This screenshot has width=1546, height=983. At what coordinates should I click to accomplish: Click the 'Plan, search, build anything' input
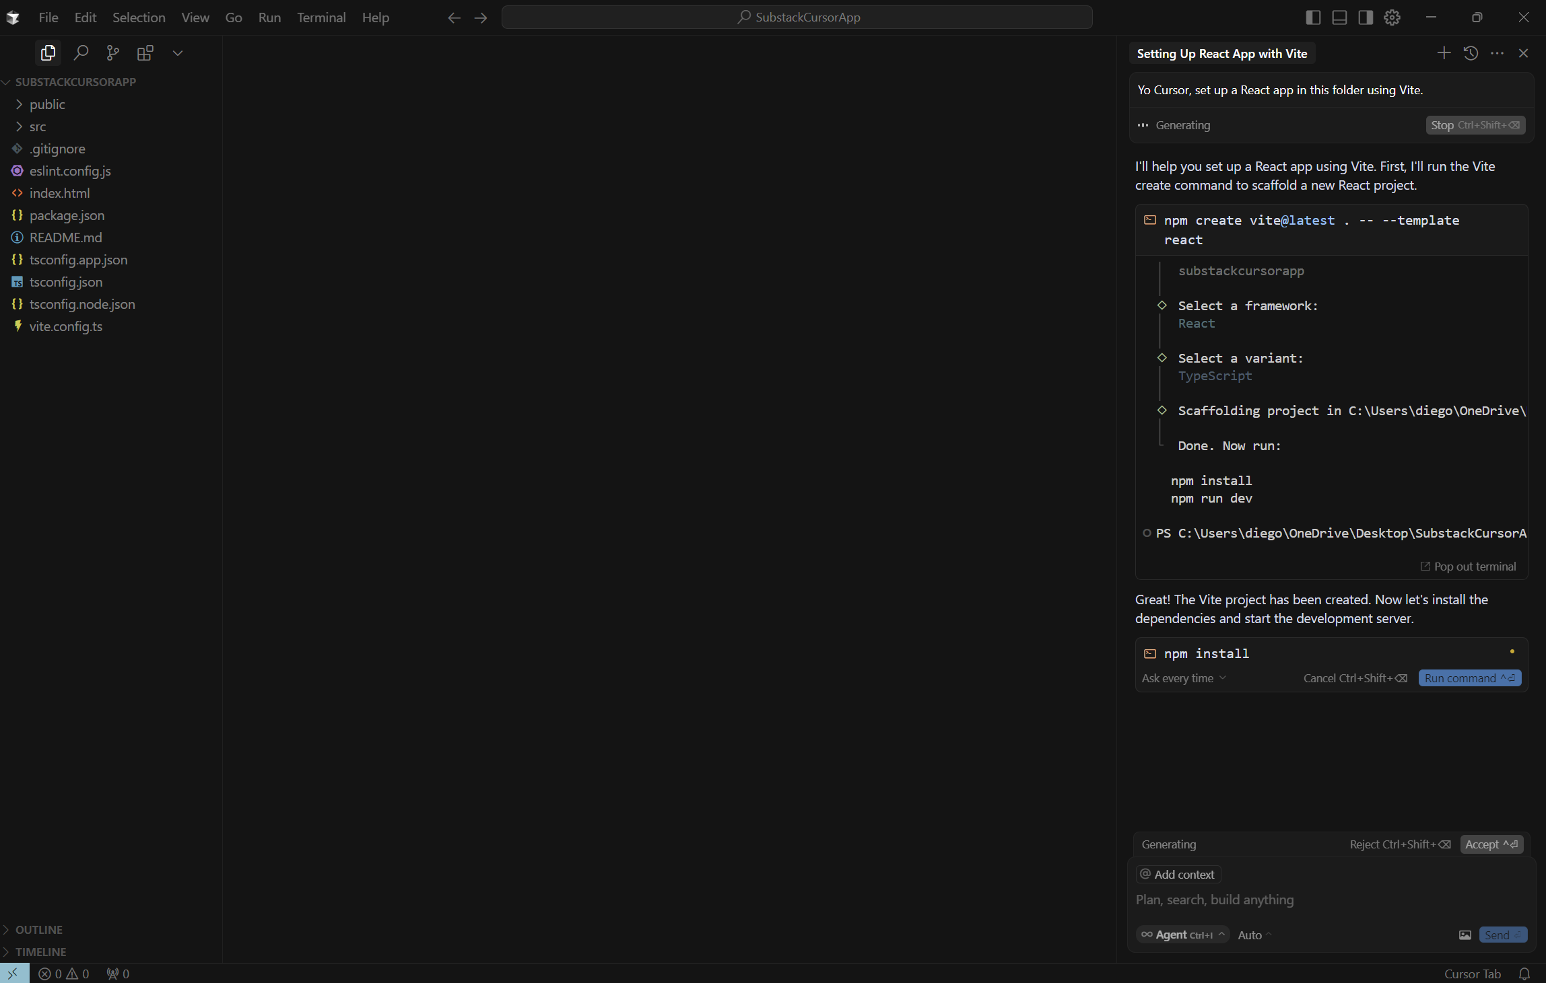point(1279,900)
